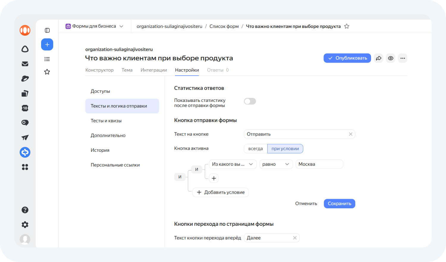Open Тексты и логика отправки section

pos(122,106)
